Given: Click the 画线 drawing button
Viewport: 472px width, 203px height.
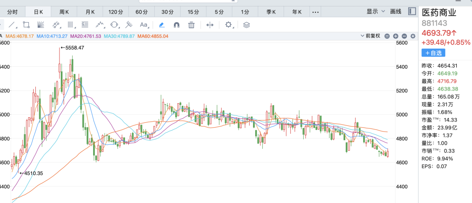Looking at the screenshot, I should [x=396, y=12].
